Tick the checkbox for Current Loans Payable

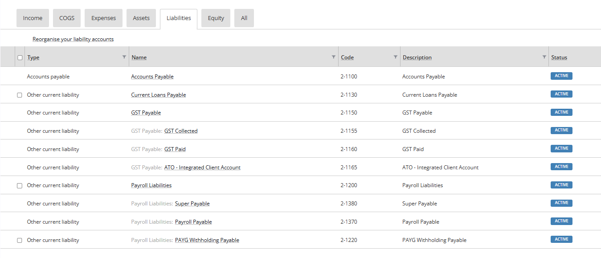pyautogui.click(x=20, y=95)
